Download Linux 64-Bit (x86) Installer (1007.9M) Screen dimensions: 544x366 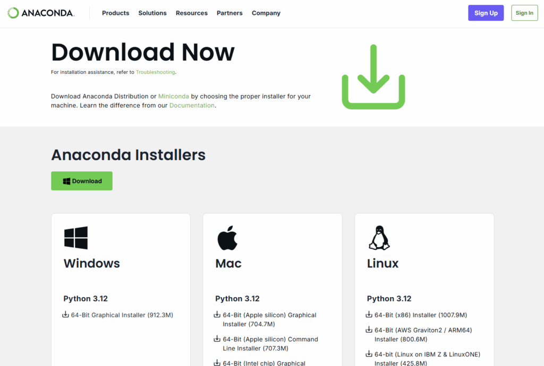421,315
